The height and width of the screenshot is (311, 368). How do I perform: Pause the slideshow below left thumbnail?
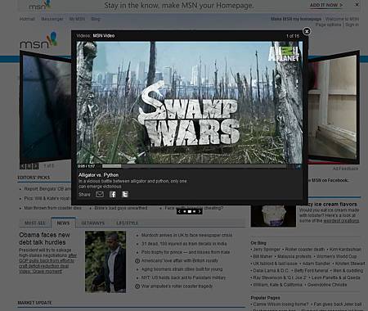point(29,166)
